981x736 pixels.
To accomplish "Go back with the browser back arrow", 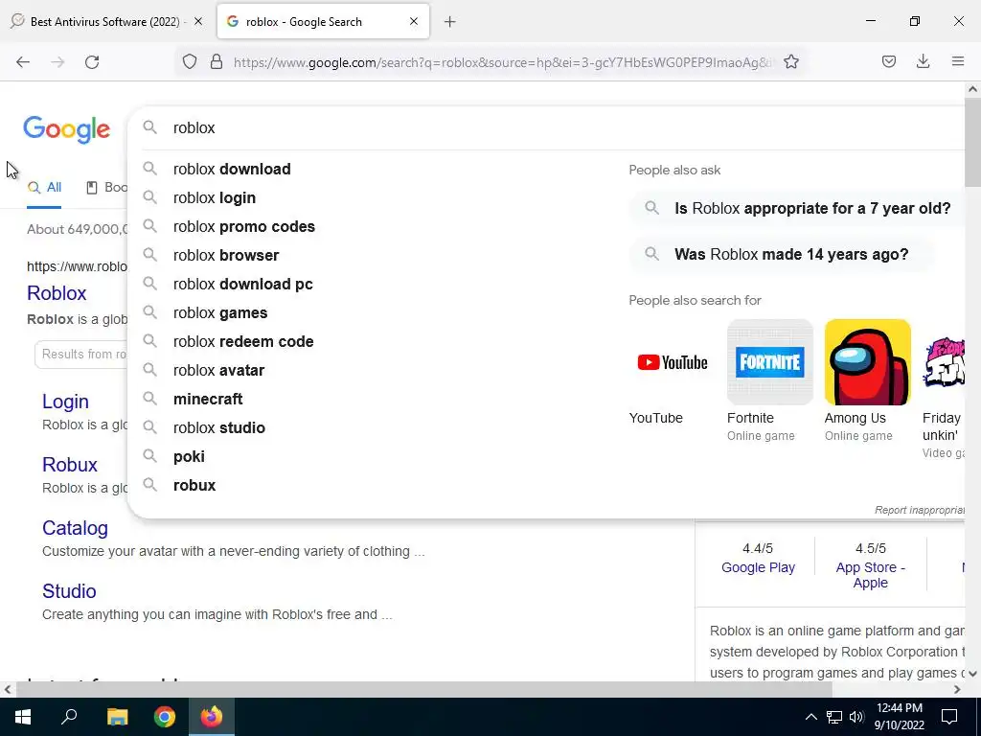I will click(23, 62).
